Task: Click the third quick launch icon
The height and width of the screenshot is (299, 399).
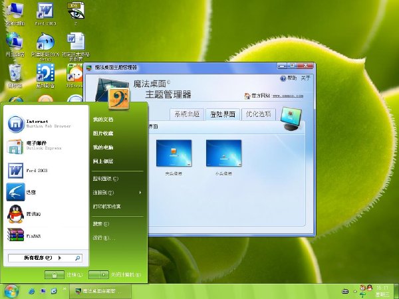Action: coord(54,290)
